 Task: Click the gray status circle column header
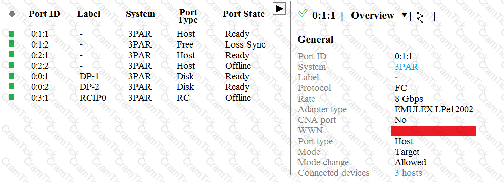pos(12,14)
